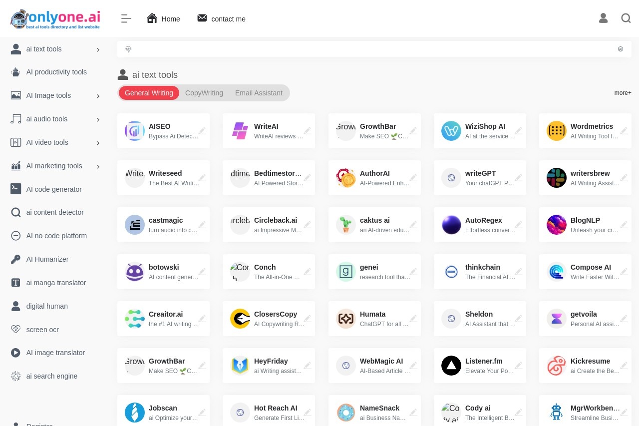Image resolution: width=639 pixels, height=426 pixels.
Task: Click the genei logo icon
Action: click(346, 272)
